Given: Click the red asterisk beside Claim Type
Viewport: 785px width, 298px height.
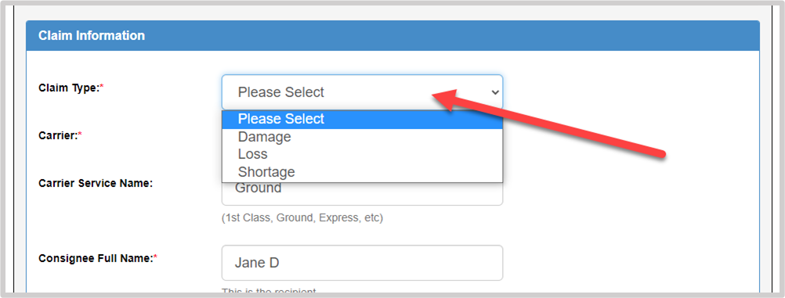Looking at the screenshot, I should (x=102, y=87).
